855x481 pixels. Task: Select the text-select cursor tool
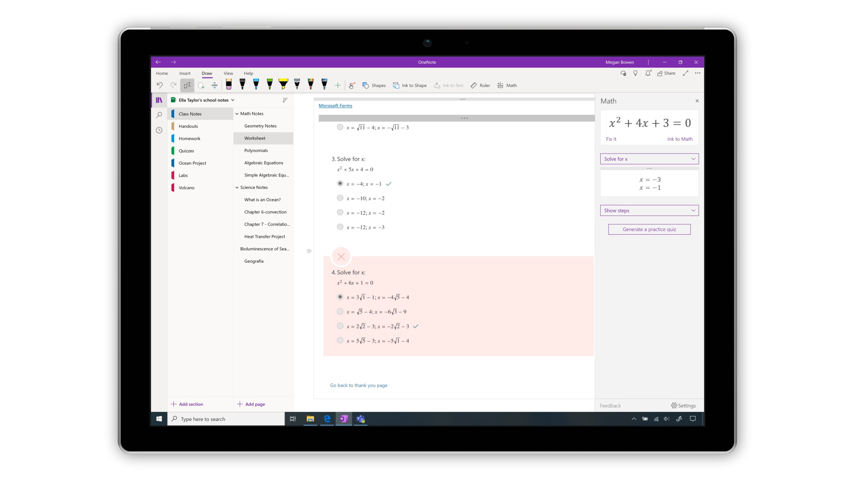tap(187, 85)
